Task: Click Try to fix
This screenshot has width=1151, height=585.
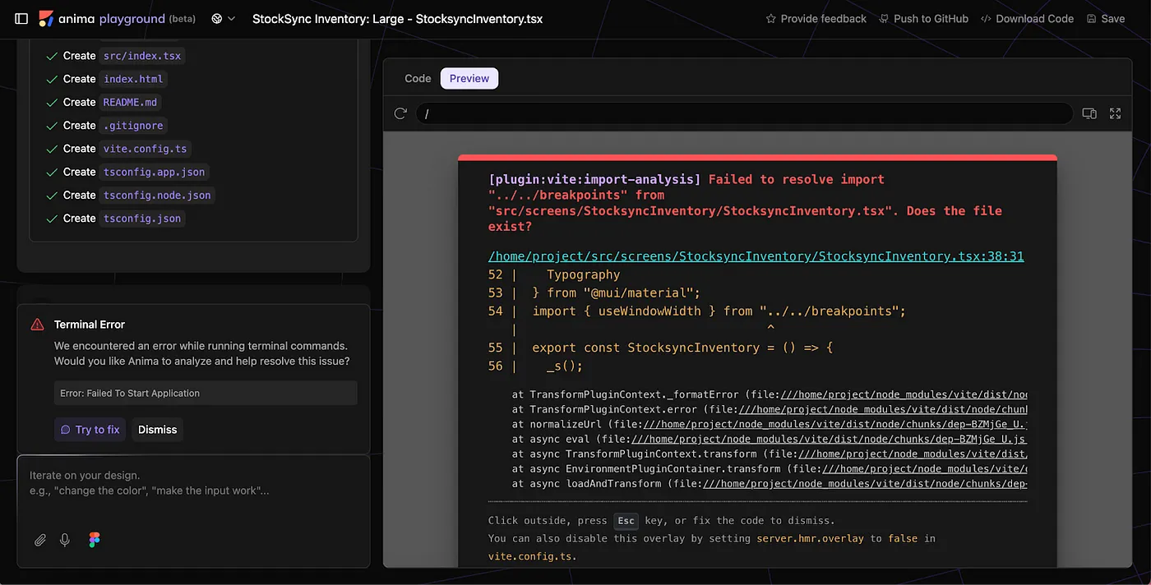Action: [90, 429]
